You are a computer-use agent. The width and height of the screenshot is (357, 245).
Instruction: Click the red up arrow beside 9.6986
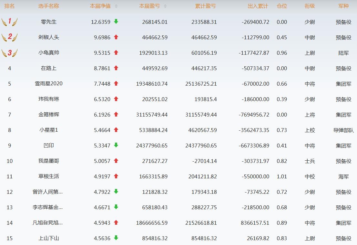click(x=116, y=37)
